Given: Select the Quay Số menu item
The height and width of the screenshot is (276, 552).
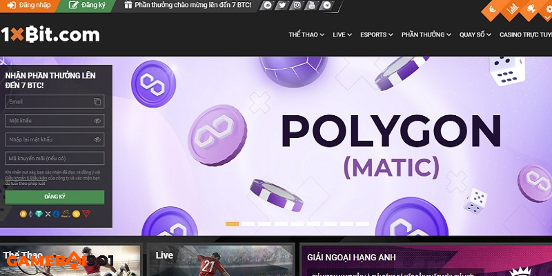Looking at the screenshot, I should pyautogui.click(x=475, y=34).
